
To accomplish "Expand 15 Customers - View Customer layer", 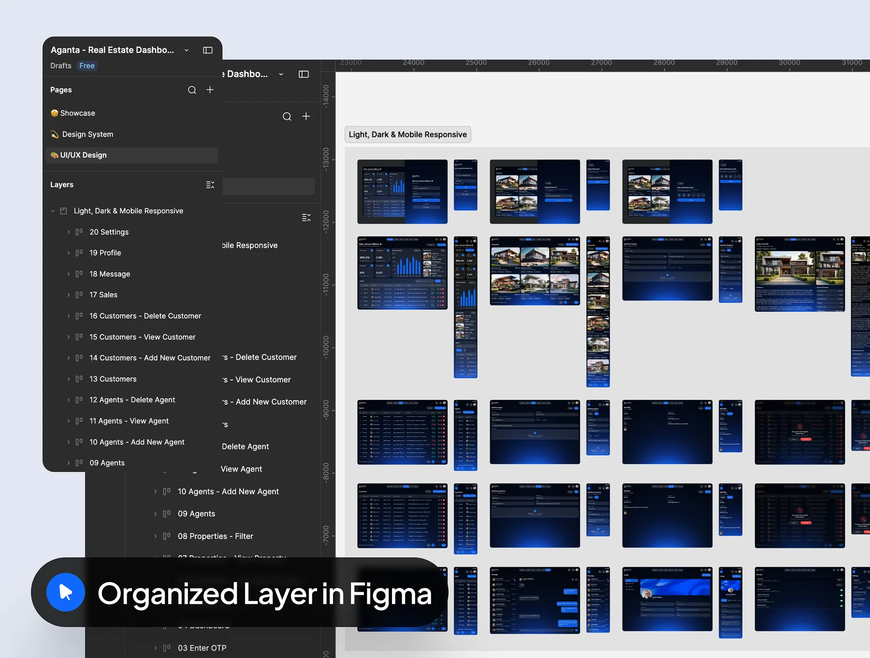I will click(68, 337).
